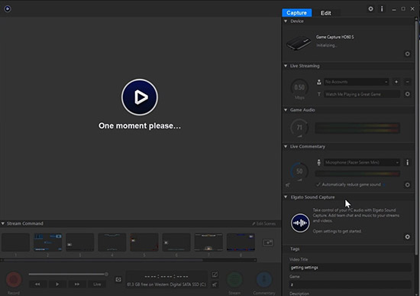Click the add scene icon
420x296 pixels.
[268, 242]
